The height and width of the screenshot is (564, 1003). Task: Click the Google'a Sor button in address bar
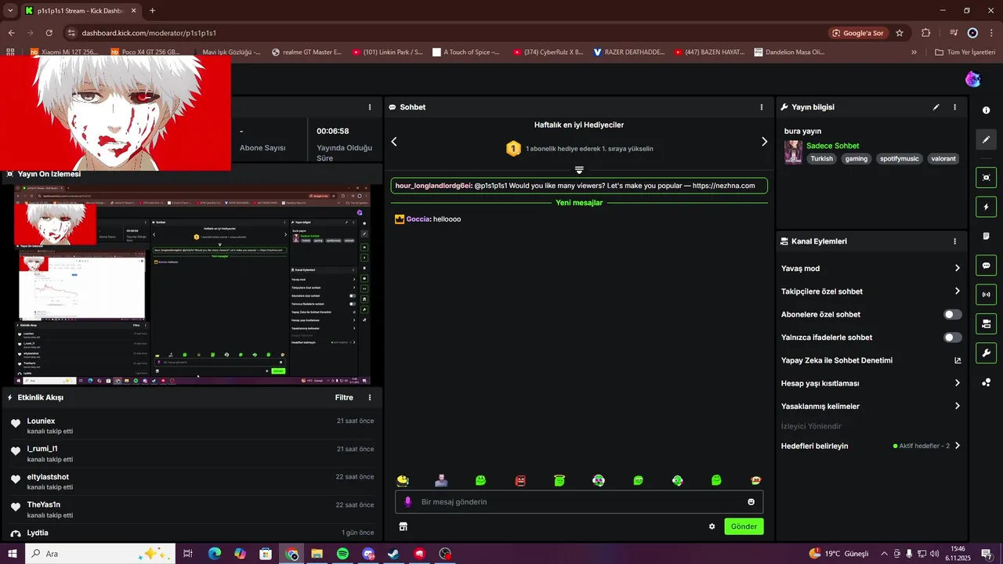[x=858, y=33]
